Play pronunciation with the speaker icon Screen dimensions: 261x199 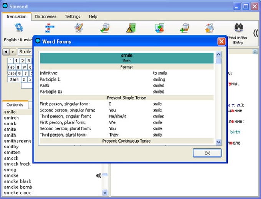98,175
